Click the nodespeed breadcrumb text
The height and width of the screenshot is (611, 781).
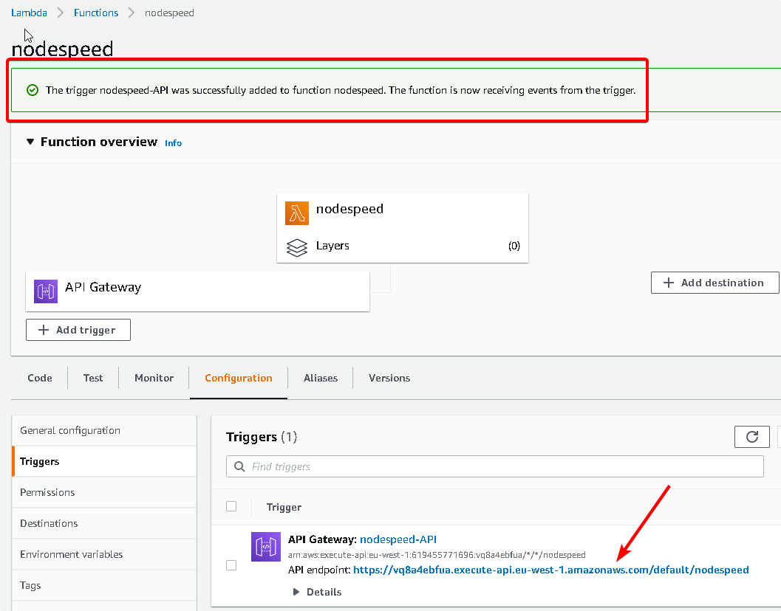tap(169, 13)
